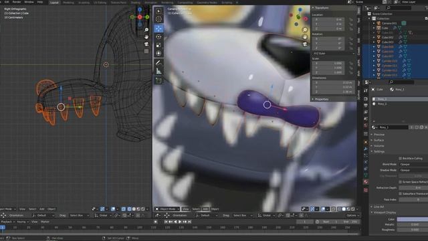Click the play animation button
The width and height of the screenshot is (428, 241).
(x=180, y=222)
